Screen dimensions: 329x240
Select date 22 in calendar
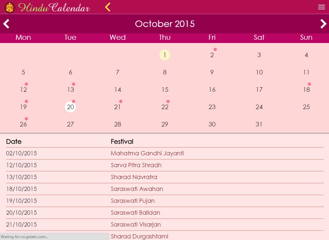165,107
